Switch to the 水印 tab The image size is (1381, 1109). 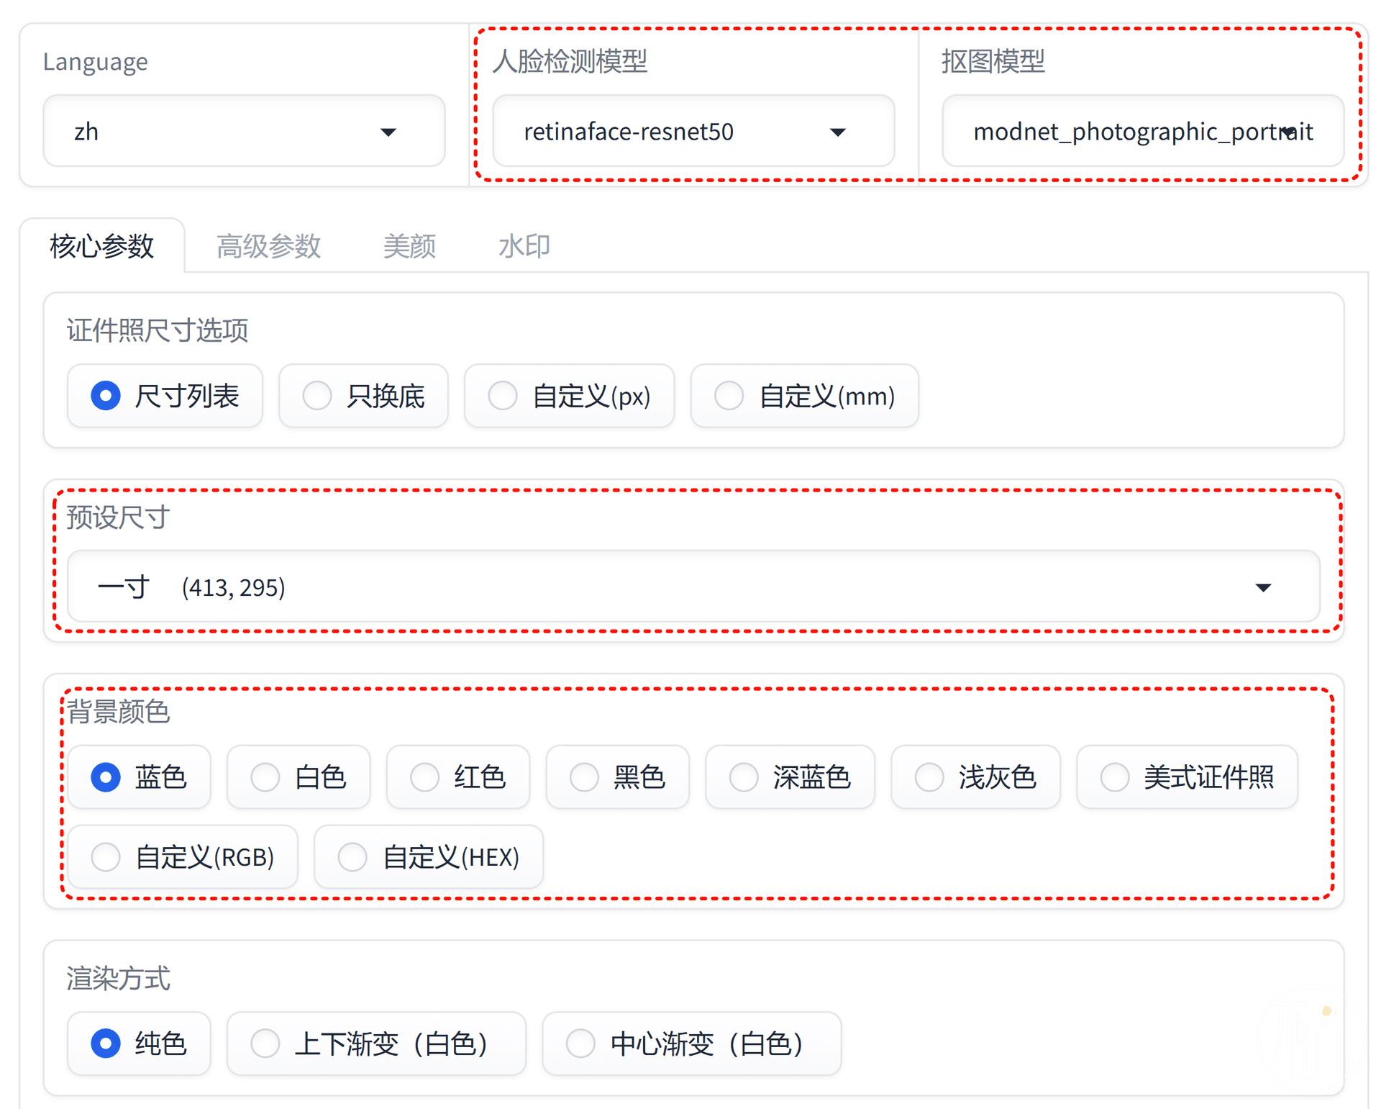pos(524,246)
